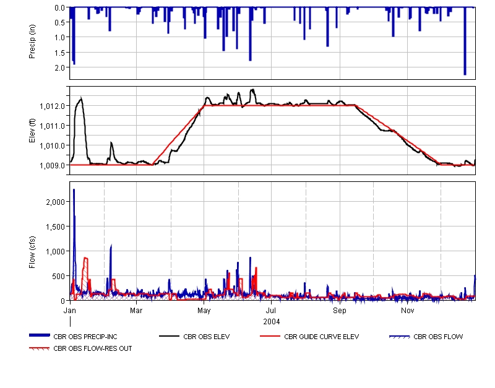495x388 pixels.
Task: Click the CBR OBS FLOW legend label
Action: (x=438, y=337)
